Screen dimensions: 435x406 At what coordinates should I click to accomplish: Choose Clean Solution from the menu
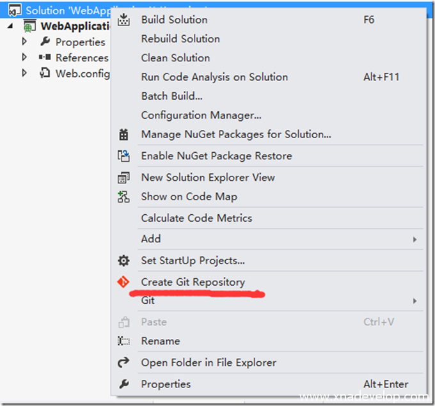(x=175, y=58)
